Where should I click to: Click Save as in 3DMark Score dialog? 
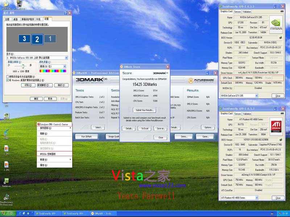coord(161,128)
